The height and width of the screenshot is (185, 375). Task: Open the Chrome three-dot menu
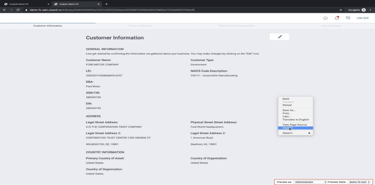[370, 10]
